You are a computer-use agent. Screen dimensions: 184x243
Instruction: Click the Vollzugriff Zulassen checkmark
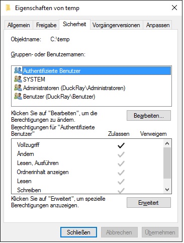121,145
